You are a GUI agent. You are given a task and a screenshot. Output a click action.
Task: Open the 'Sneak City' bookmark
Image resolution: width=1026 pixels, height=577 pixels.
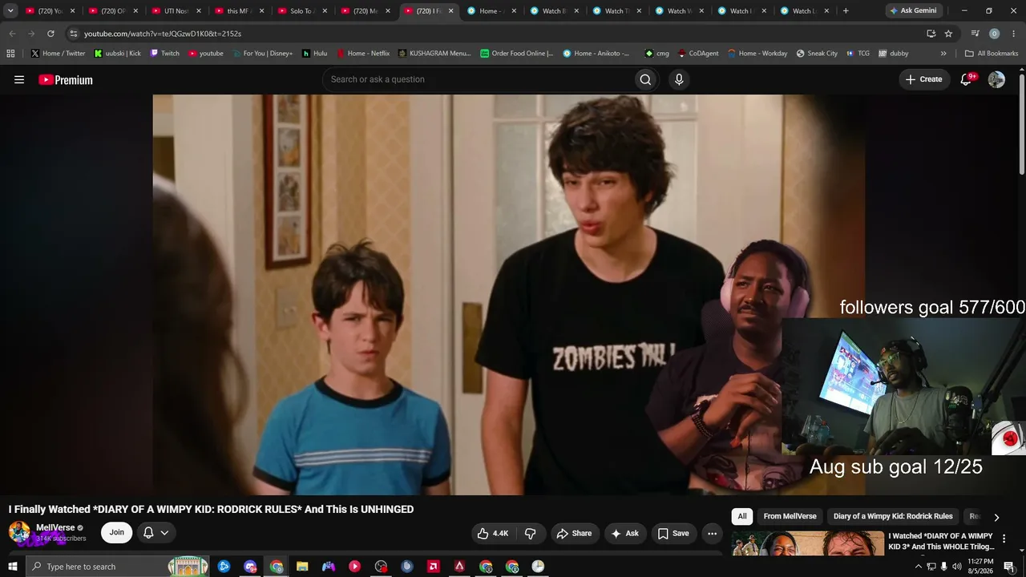(x=817, y=54)
